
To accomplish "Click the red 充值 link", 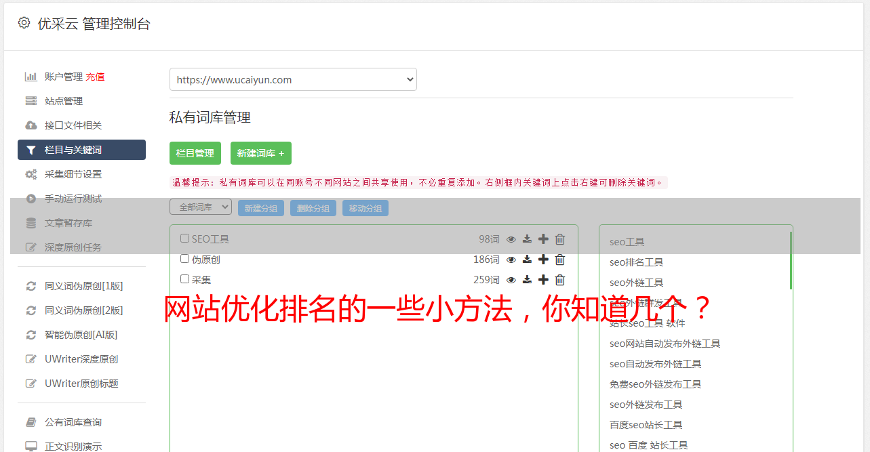I will [x=95, y=77].
